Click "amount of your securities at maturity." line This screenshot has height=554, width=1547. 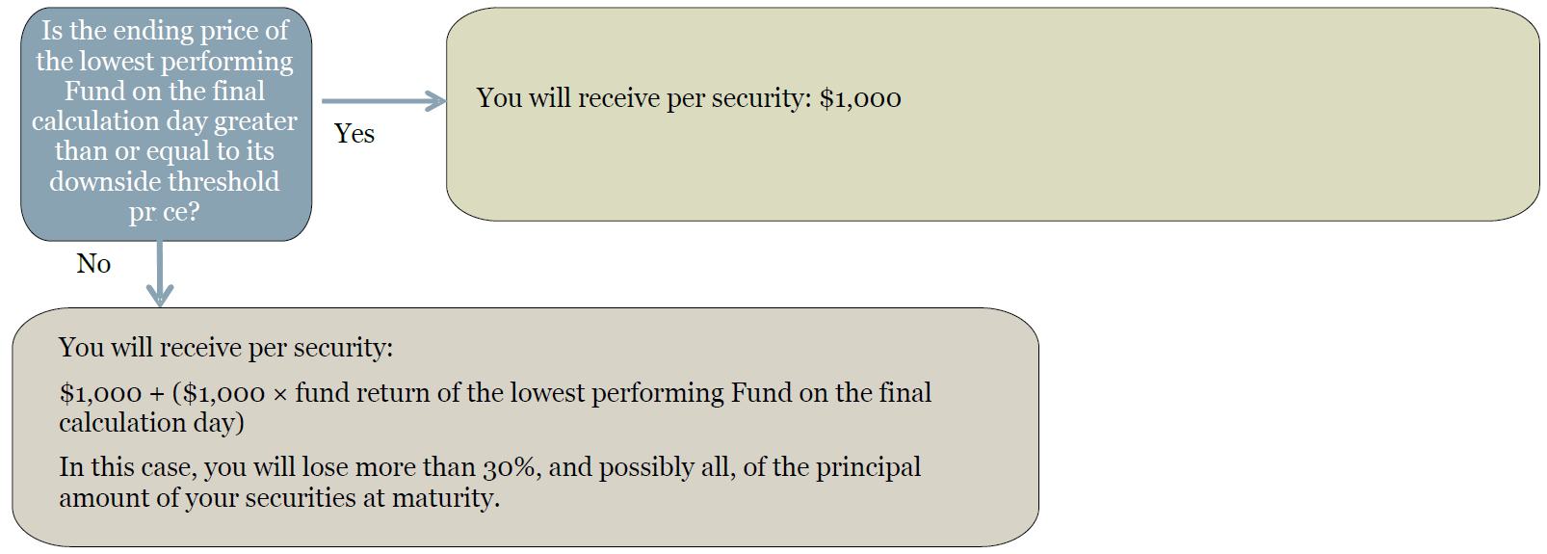click(279, 498)
